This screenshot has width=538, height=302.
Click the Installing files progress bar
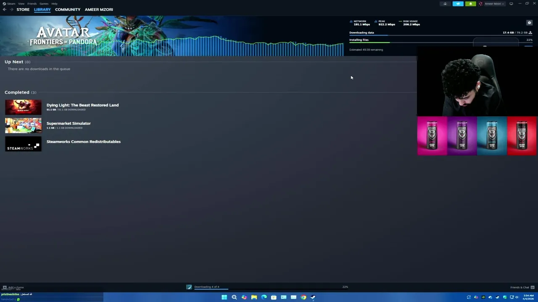tap(440, 43)
